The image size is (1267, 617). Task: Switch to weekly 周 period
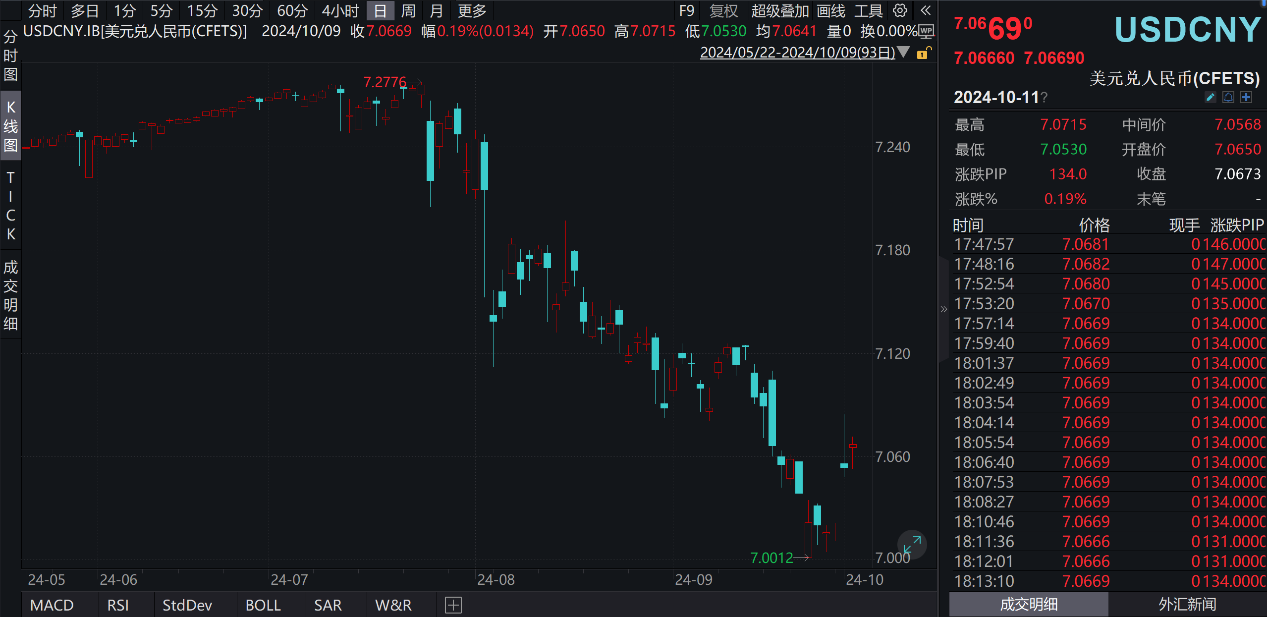tap(408, 10)
